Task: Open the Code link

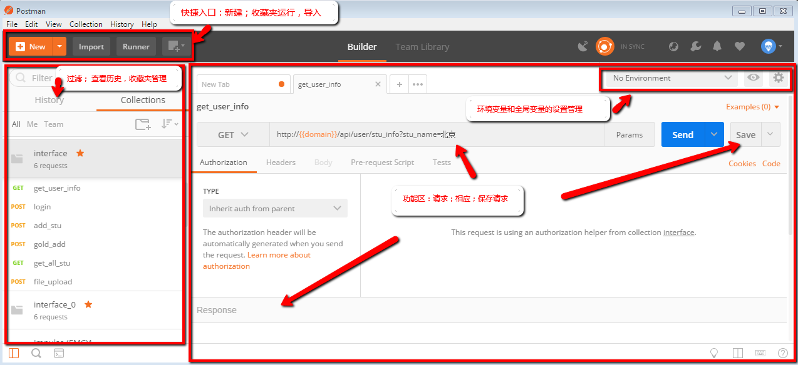Action: [x=771, y=164]
